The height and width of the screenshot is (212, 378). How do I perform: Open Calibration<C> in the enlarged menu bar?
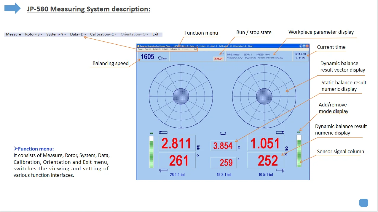(x=103, y=34)
